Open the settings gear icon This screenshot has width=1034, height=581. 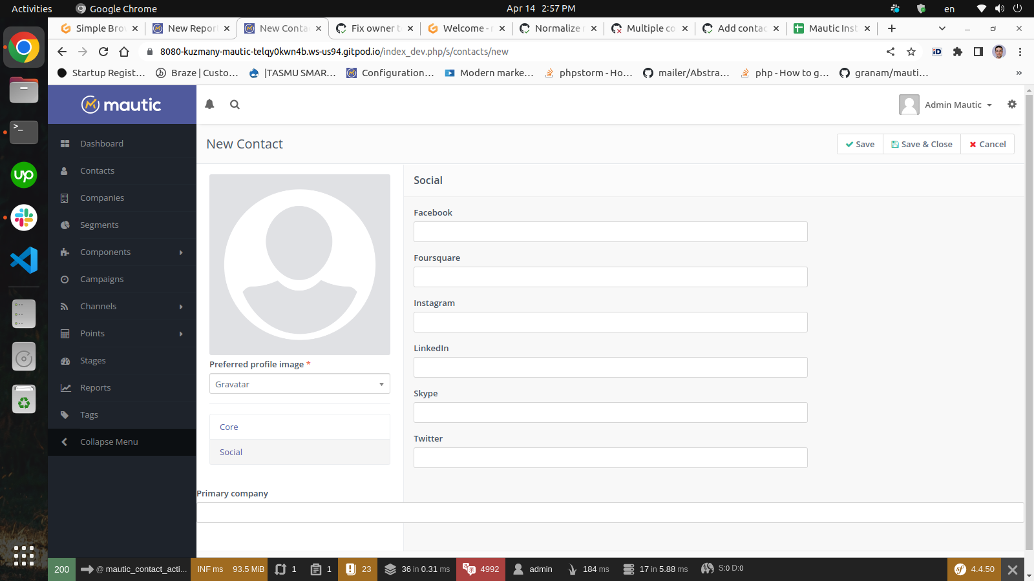tap(1011, 104)
